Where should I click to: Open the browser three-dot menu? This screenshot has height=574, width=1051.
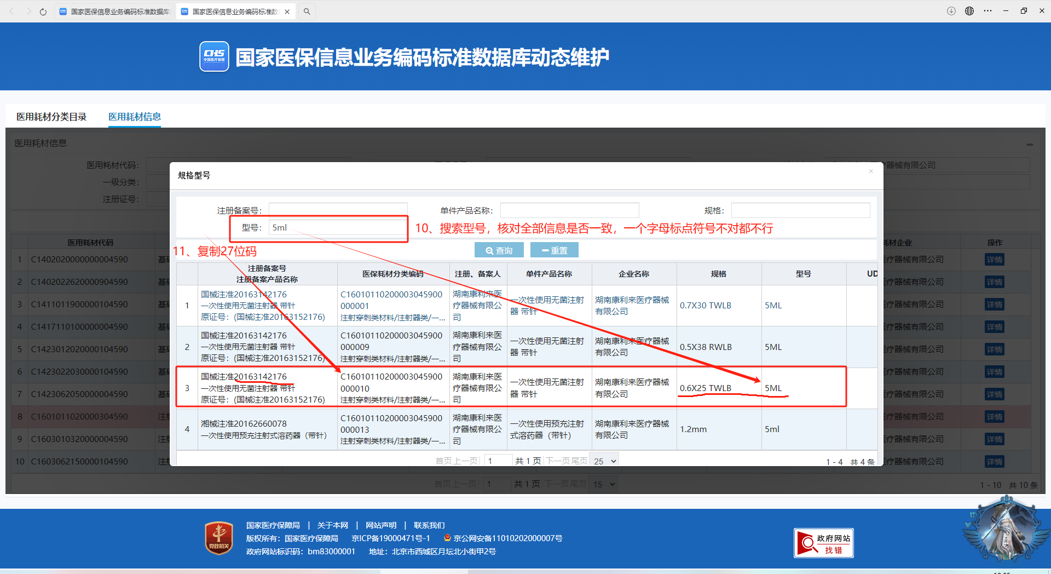(988, 11)
